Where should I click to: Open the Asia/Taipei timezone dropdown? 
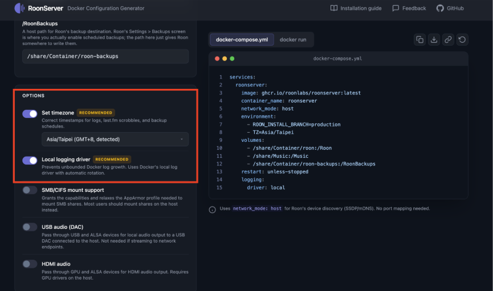click(x=115, y=139)
